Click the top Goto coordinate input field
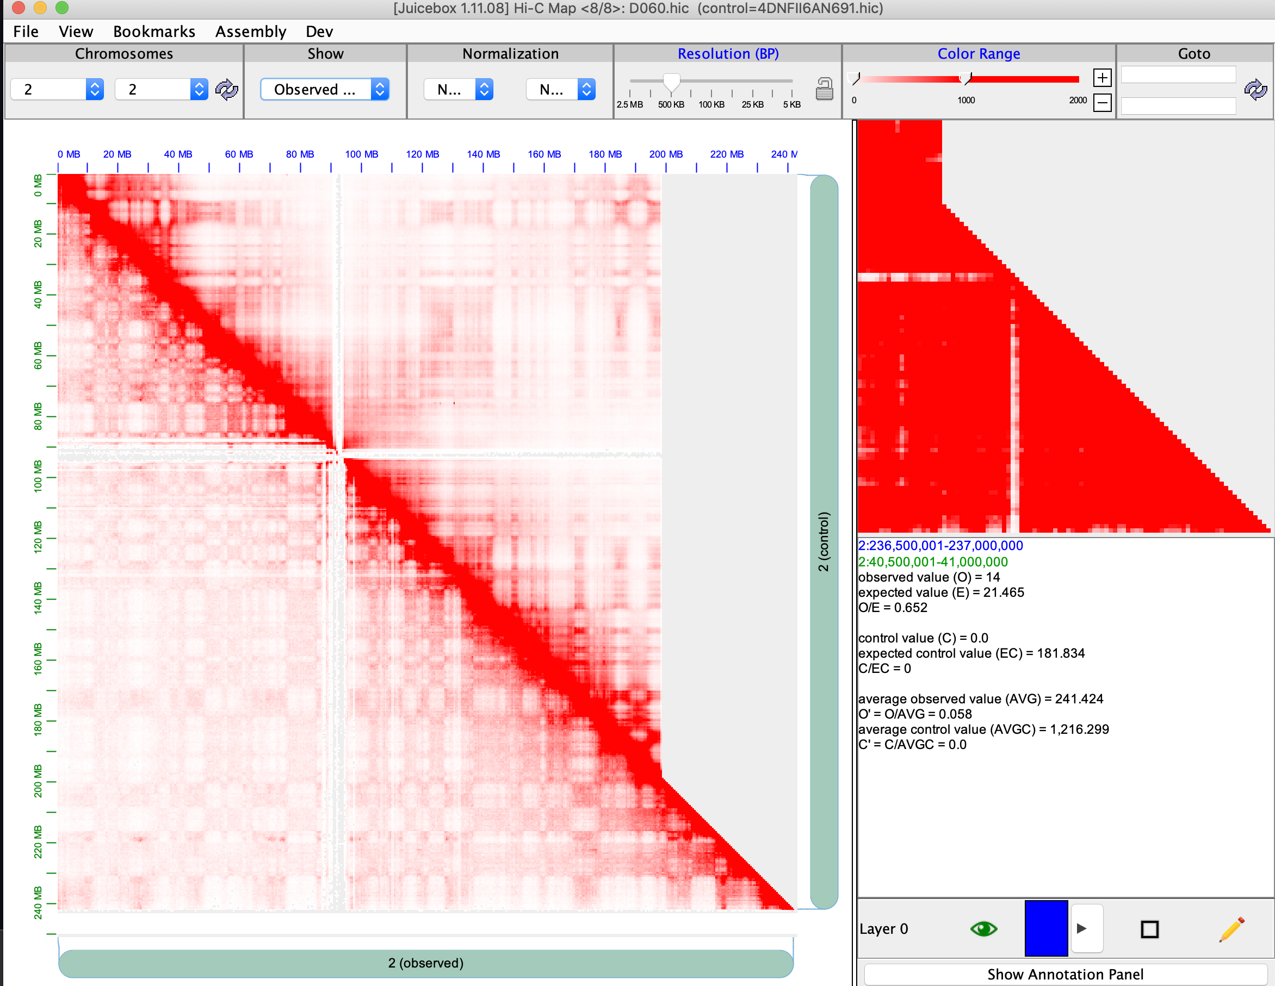 coord(1177,74)
